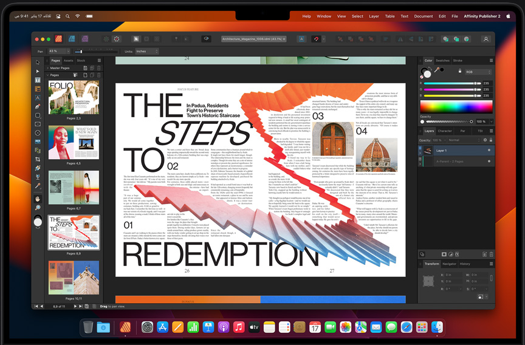Click the color spectrum bar
Screen dimensions: 525x345
point(455,106)
